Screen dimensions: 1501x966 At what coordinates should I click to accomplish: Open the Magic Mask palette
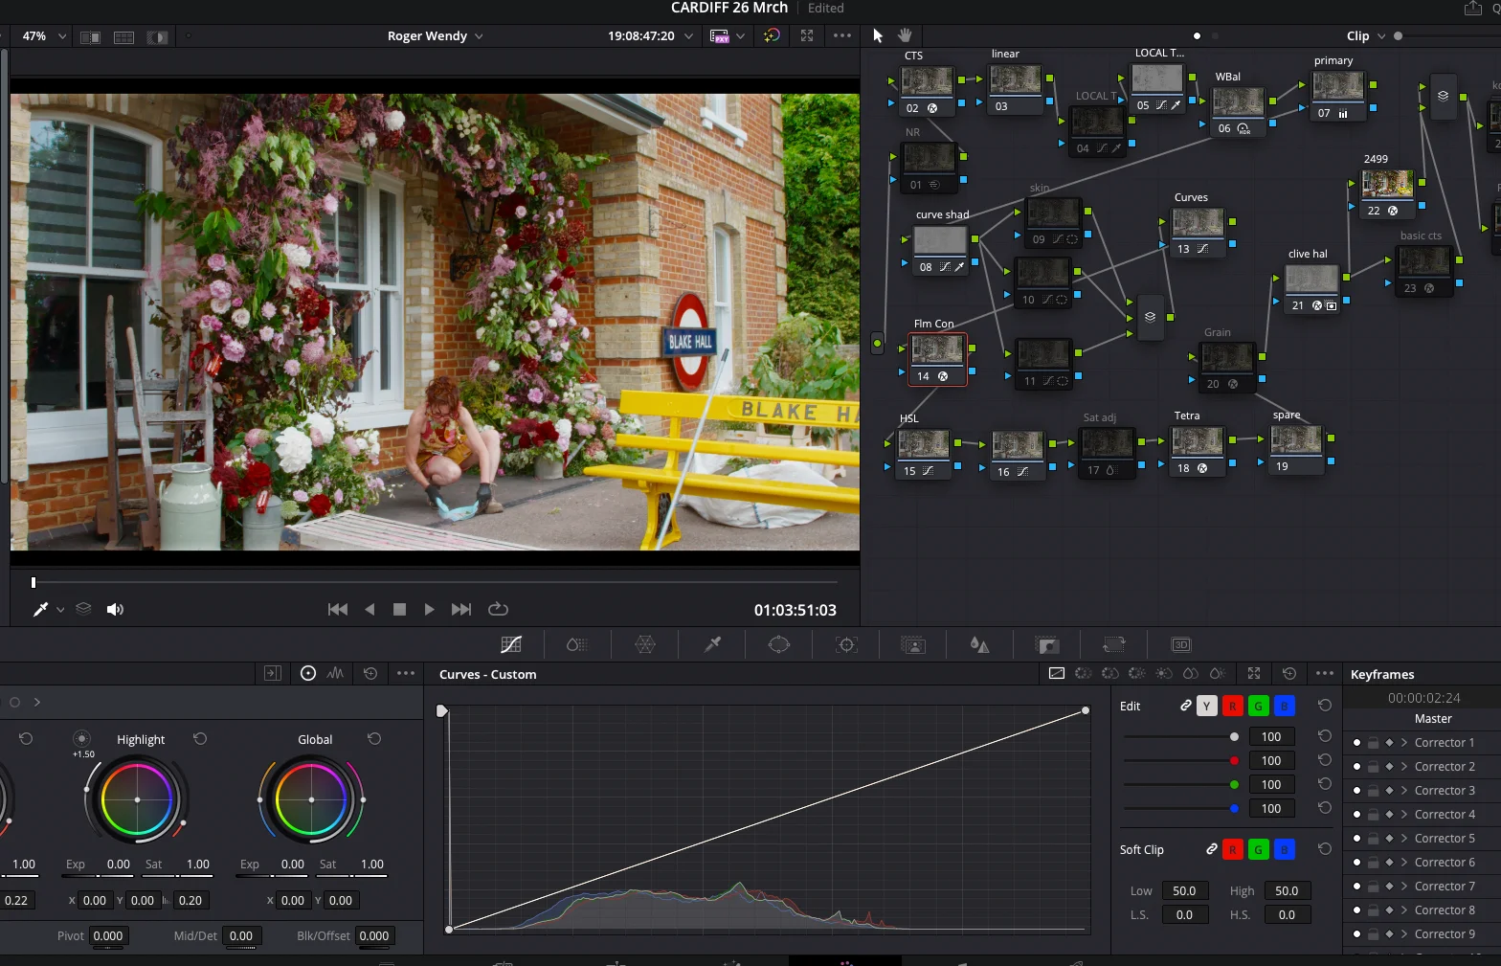[913, 644]
